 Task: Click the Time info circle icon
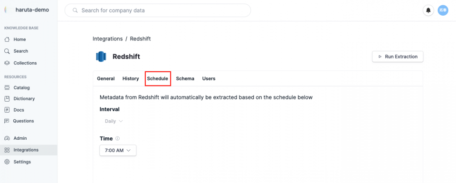(117, 138)
